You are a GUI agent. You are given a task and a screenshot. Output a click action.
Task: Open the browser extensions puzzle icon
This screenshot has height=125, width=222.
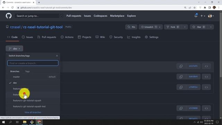click(x=205, y=8)
